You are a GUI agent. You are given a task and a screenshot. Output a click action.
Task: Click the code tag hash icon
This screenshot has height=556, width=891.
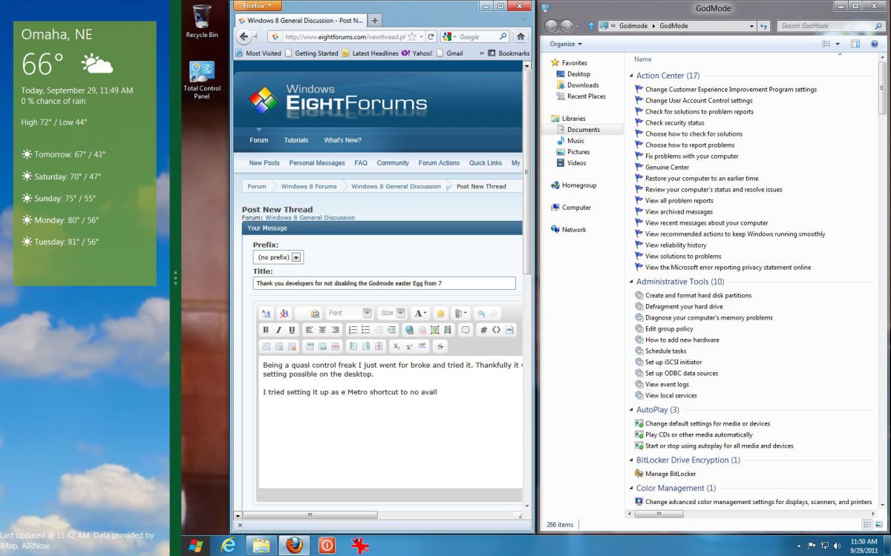(484, 330)
